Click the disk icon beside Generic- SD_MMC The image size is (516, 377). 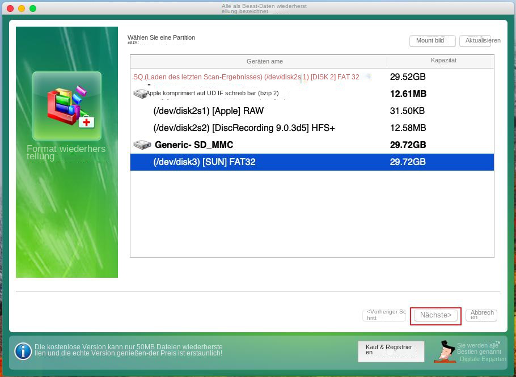[x=142, y=145]
